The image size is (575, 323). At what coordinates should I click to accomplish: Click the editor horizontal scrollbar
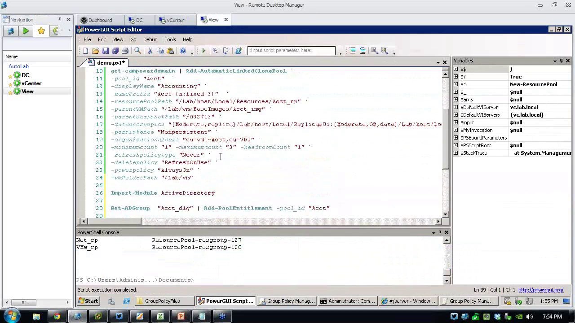click(261, 221)
